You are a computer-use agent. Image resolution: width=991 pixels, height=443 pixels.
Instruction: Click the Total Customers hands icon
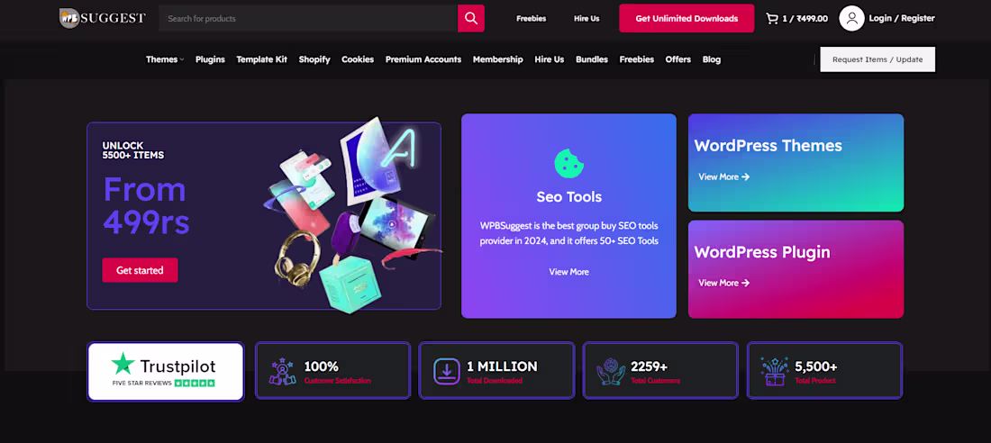point(611,372)
